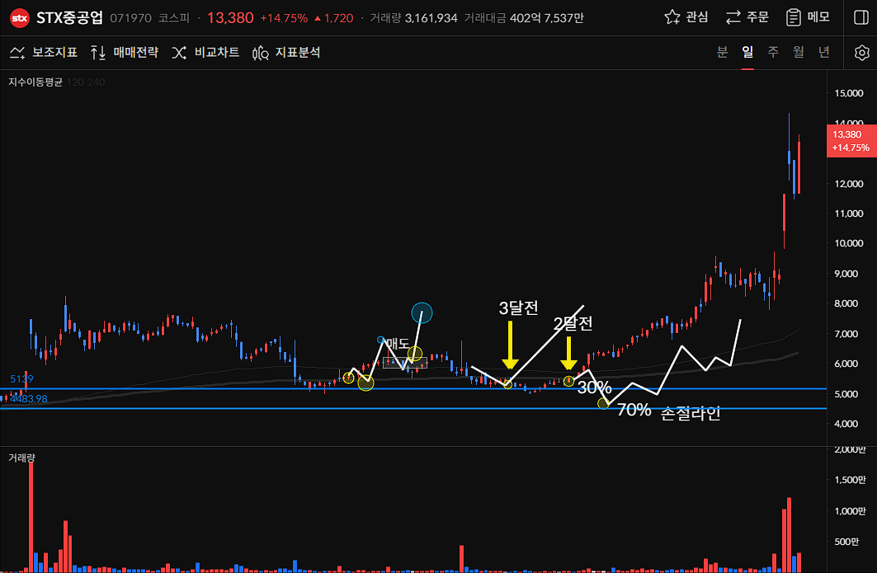The image size is (877, 573).
Task: Toggle the right side panel icon
Action: (861, 17)
